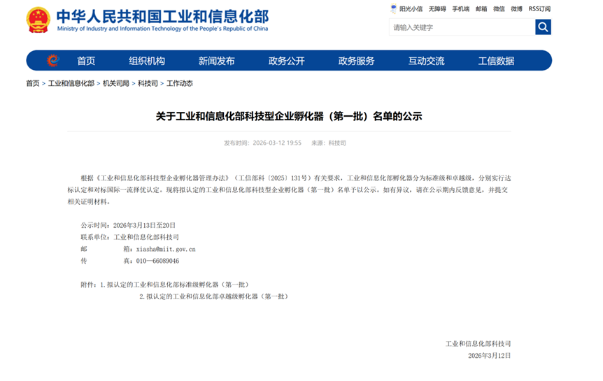Open the 新闻发布 menu item
This screenshot has width=603, height=381.
tap(217, 61)
